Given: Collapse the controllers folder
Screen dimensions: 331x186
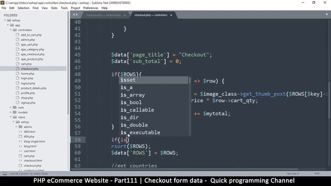Looking at the screenshot, I should [11, 30].
